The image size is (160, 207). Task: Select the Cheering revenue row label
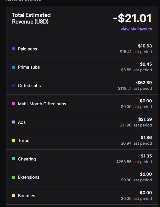[x=27, y=159]
